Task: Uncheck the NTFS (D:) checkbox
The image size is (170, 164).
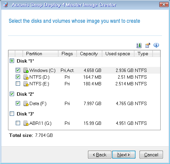Action: [x=18, y=77]
